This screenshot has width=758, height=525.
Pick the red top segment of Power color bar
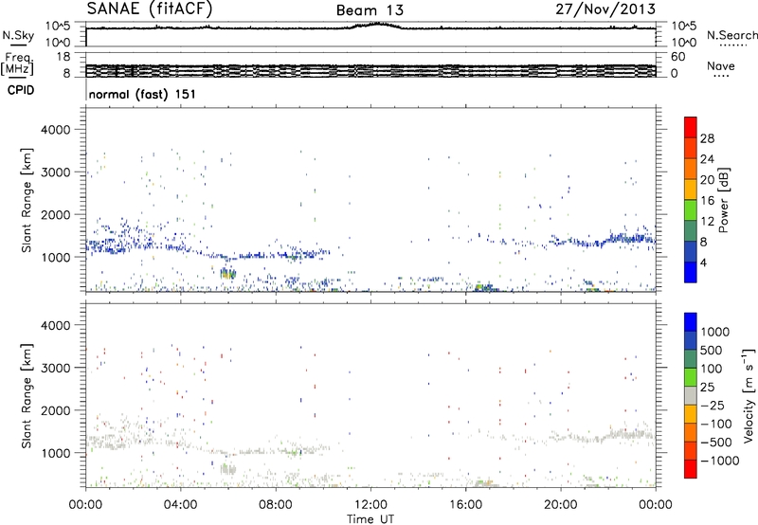tap(691, 128)
